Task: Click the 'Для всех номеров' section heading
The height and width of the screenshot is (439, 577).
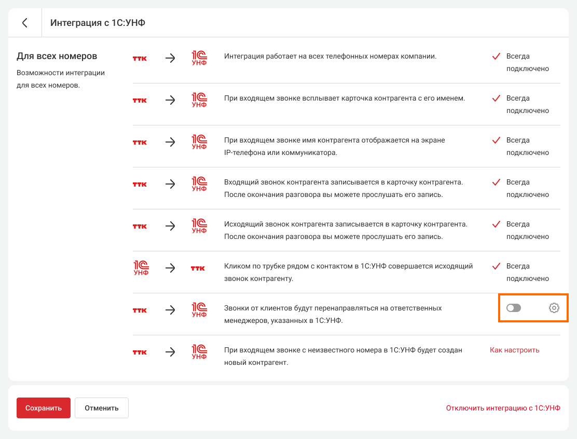Action: [x=57, y=56]
